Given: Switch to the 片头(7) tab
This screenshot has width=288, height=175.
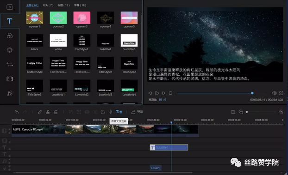Looking at the screenshot, I should tap(48, 5).
